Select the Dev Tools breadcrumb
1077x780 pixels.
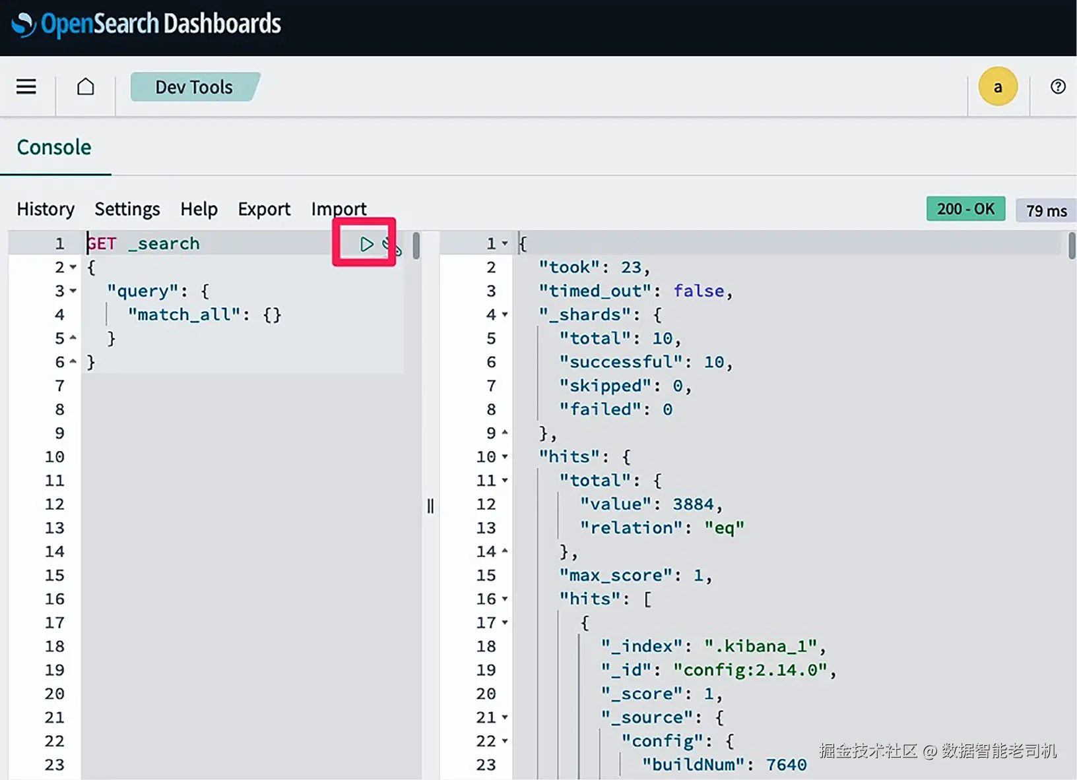[x=194, y=87]
